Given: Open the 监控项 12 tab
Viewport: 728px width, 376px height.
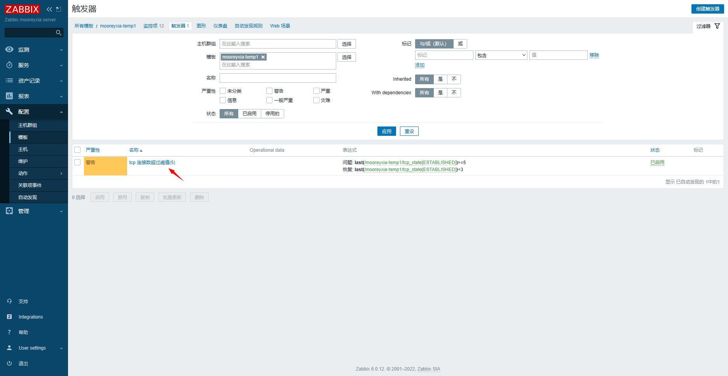Looking at the screenshot, I should click(154, 26).
